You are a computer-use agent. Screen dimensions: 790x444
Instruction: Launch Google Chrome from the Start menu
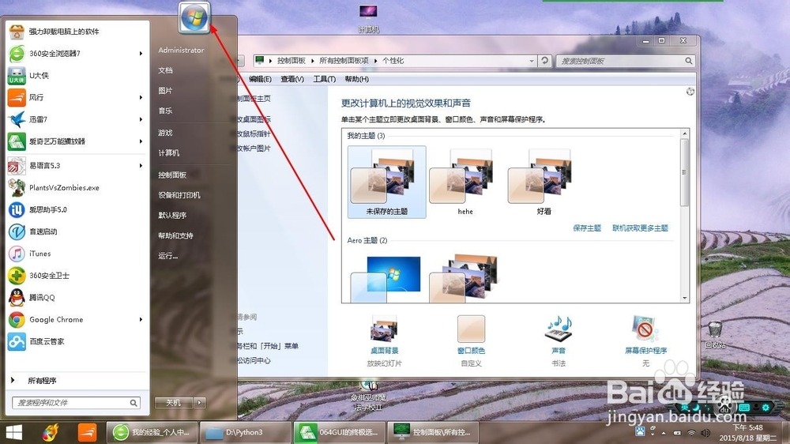pyautogui.click(x=77, y=319)
